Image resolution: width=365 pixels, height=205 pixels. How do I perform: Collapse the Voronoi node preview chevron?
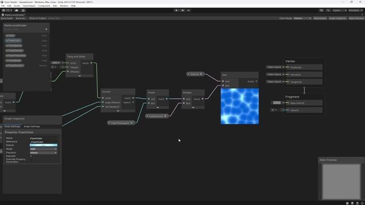point(118,111)
